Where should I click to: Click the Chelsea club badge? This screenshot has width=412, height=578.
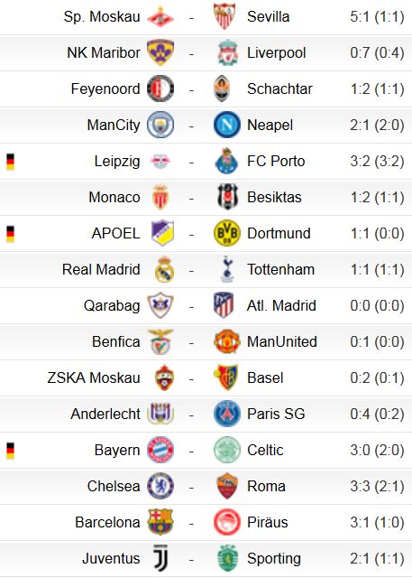point(160,486)
